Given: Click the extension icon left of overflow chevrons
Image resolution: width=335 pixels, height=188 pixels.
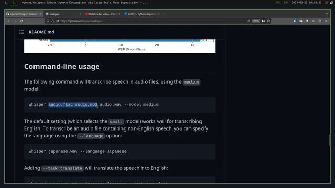Looking at the screenshot, I should point(307,21).
